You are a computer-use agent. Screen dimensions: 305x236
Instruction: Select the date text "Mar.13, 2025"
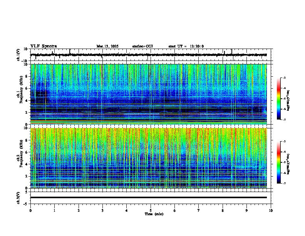click(x=107, y=46)
